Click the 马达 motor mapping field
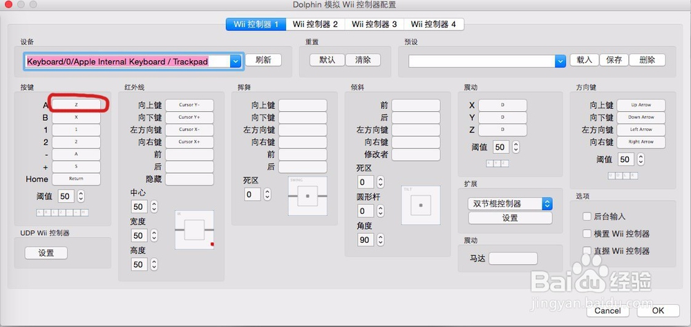The height and width of the screenshot is (327, 691). [x=513, y=258]
